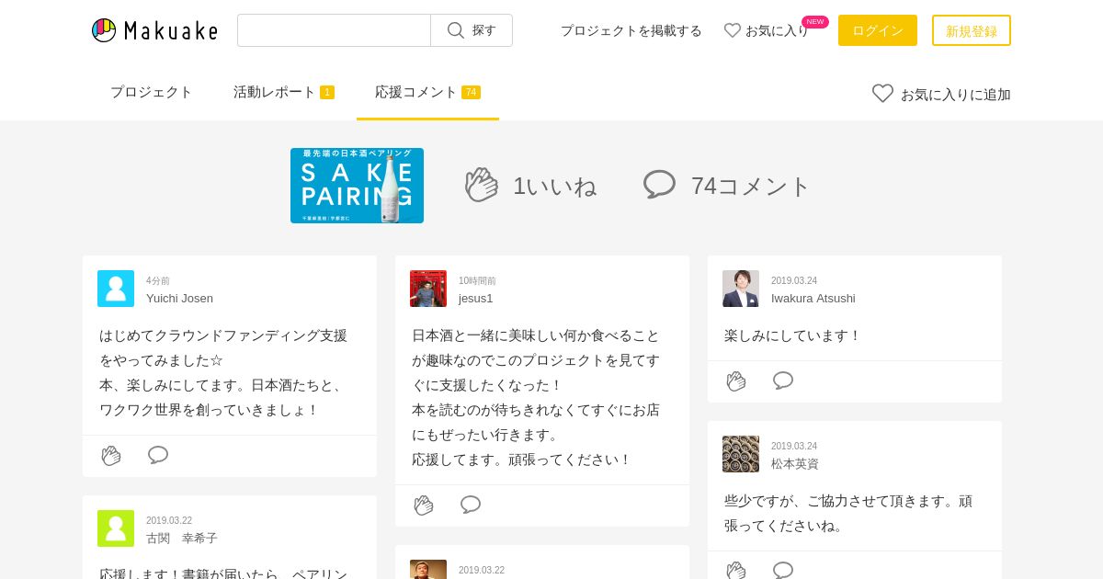Select the 応援コメント tab
This screenshot has height=579, width=1103.
[427, 92]
